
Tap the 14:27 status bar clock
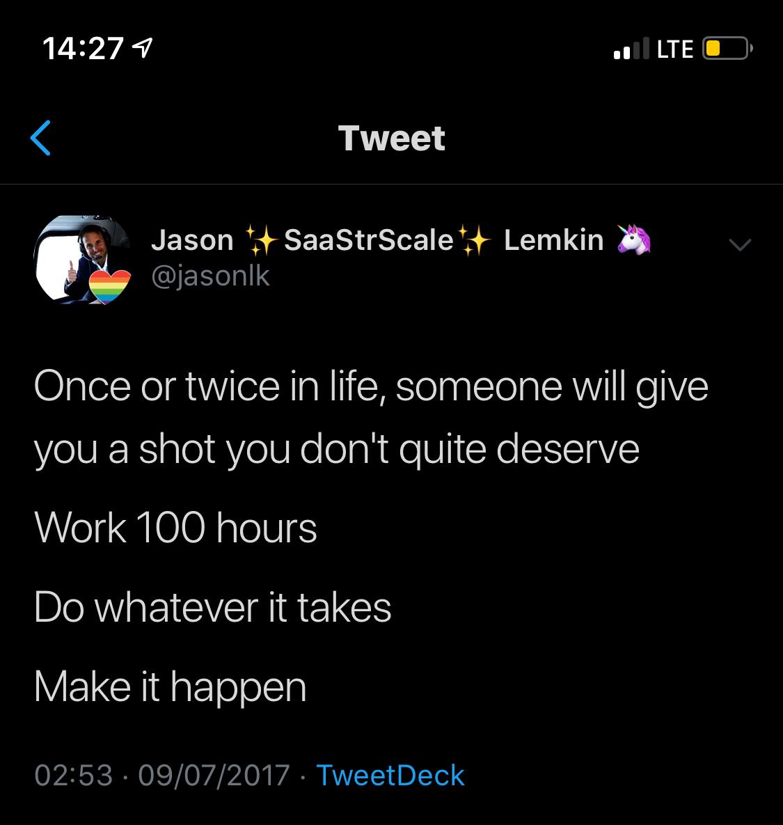point(83,49)
